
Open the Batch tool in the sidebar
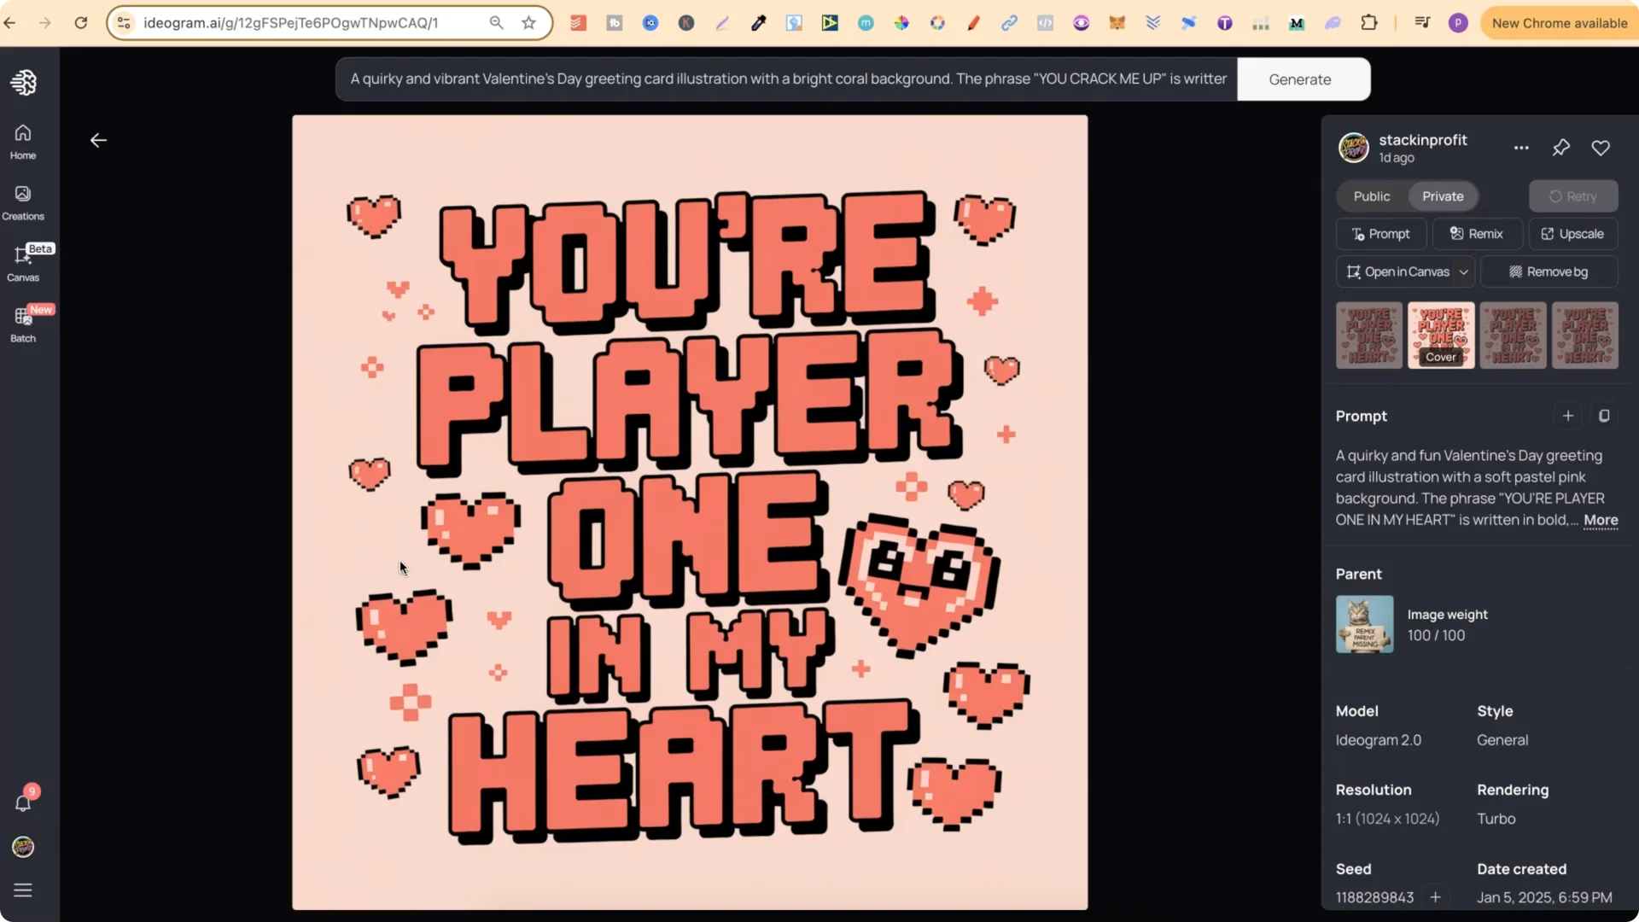coord(23,324)
